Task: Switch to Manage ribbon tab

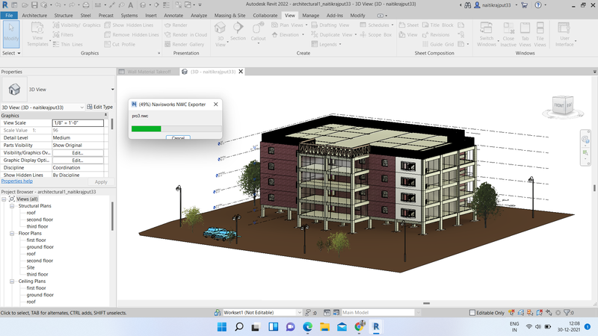Action: click(x=310, y=15)
